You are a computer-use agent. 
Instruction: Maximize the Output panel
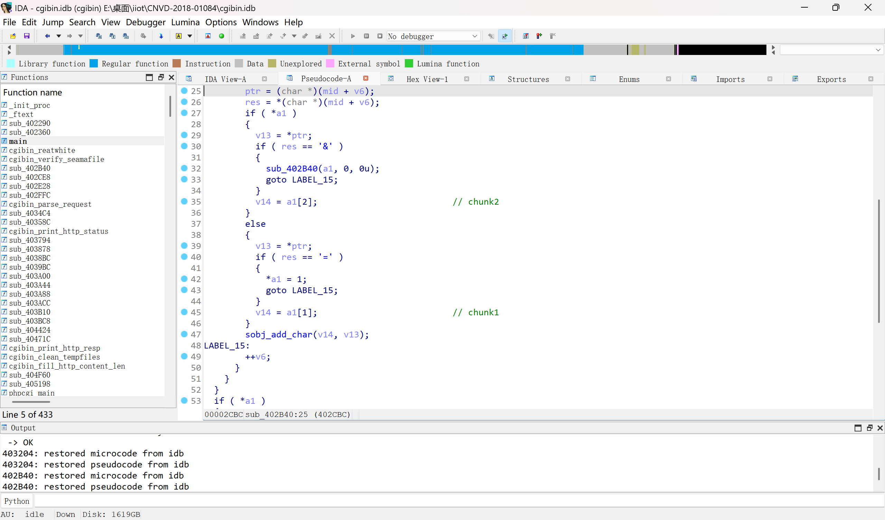point(858,428)
